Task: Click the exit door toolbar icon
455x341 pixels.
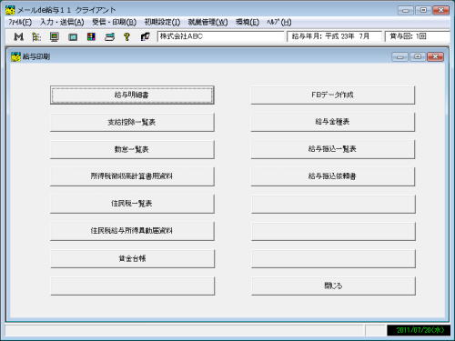Action: (145, 36)
